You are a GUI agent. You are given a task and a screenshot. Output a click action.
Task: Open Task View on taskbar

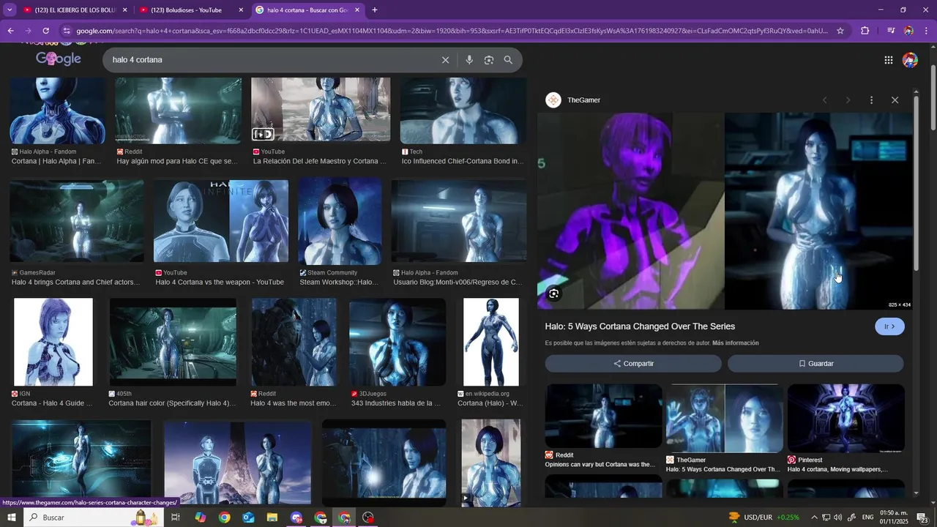pos(176,517)
